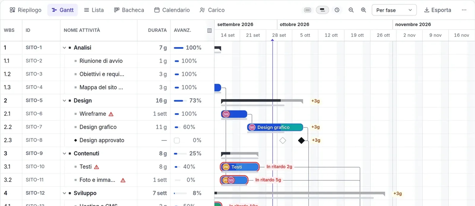Click the +3g badge on Design summary
Image resolution: width=475 pixels, height=206 pixels.
pyautogui.click(x=315, y=101)
